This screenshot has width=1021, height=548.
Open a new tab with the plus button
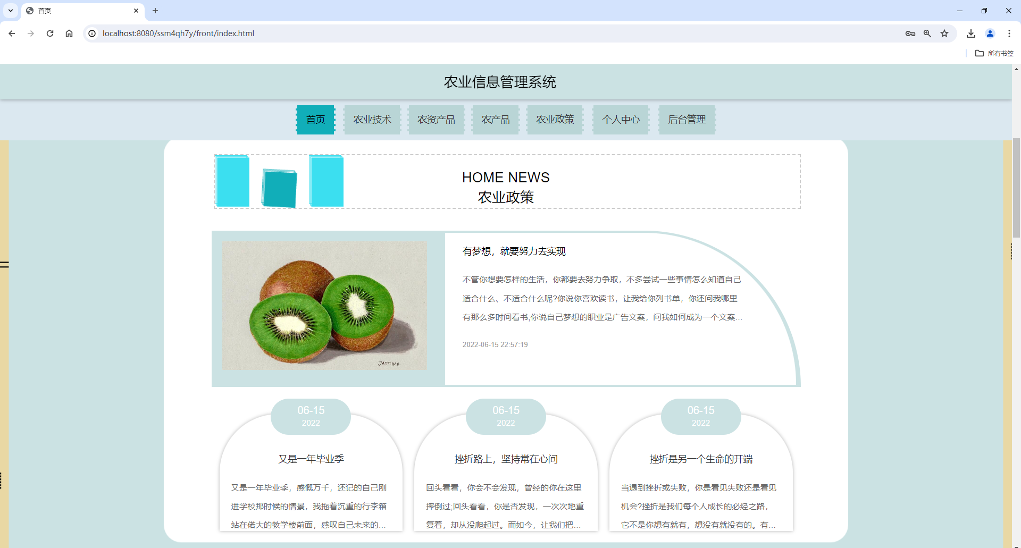155,11
